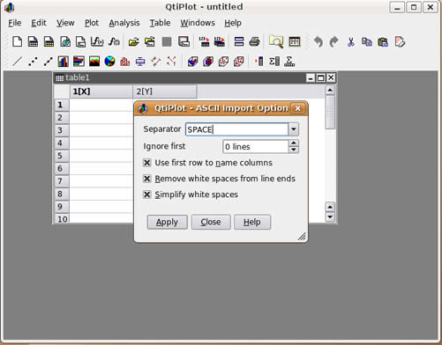Open Project Explorer with magnifier folder icon

tap(276, 41)
